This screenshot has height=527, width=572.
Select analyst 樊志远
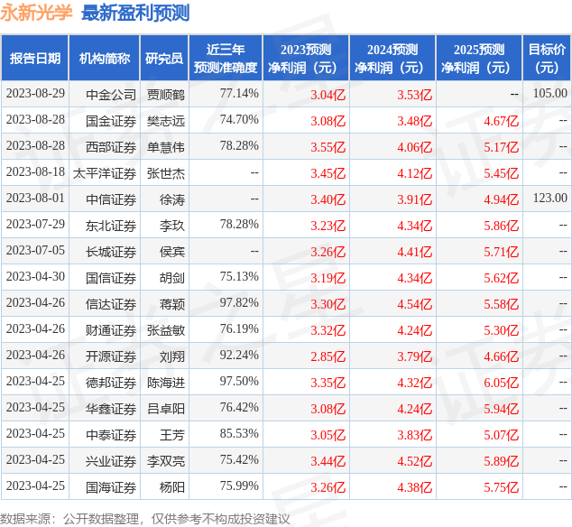pyautogui.click(x=166, y=121)
